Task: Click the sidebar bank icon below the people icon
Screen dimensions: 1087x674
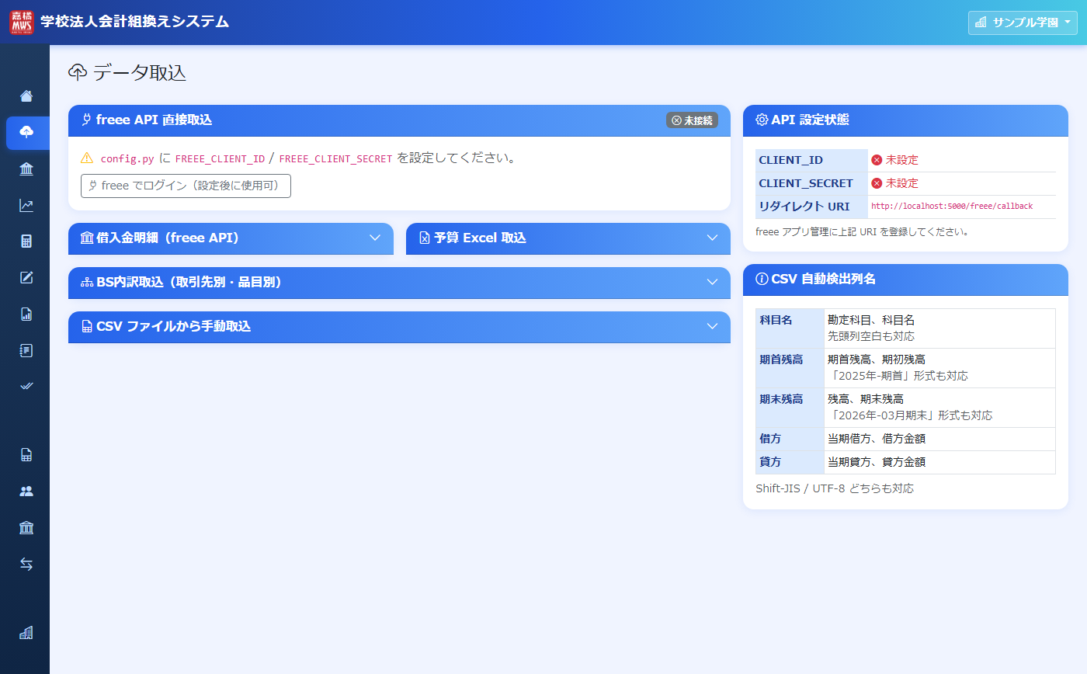Action: pyautogui.click(x=26, y=528)
